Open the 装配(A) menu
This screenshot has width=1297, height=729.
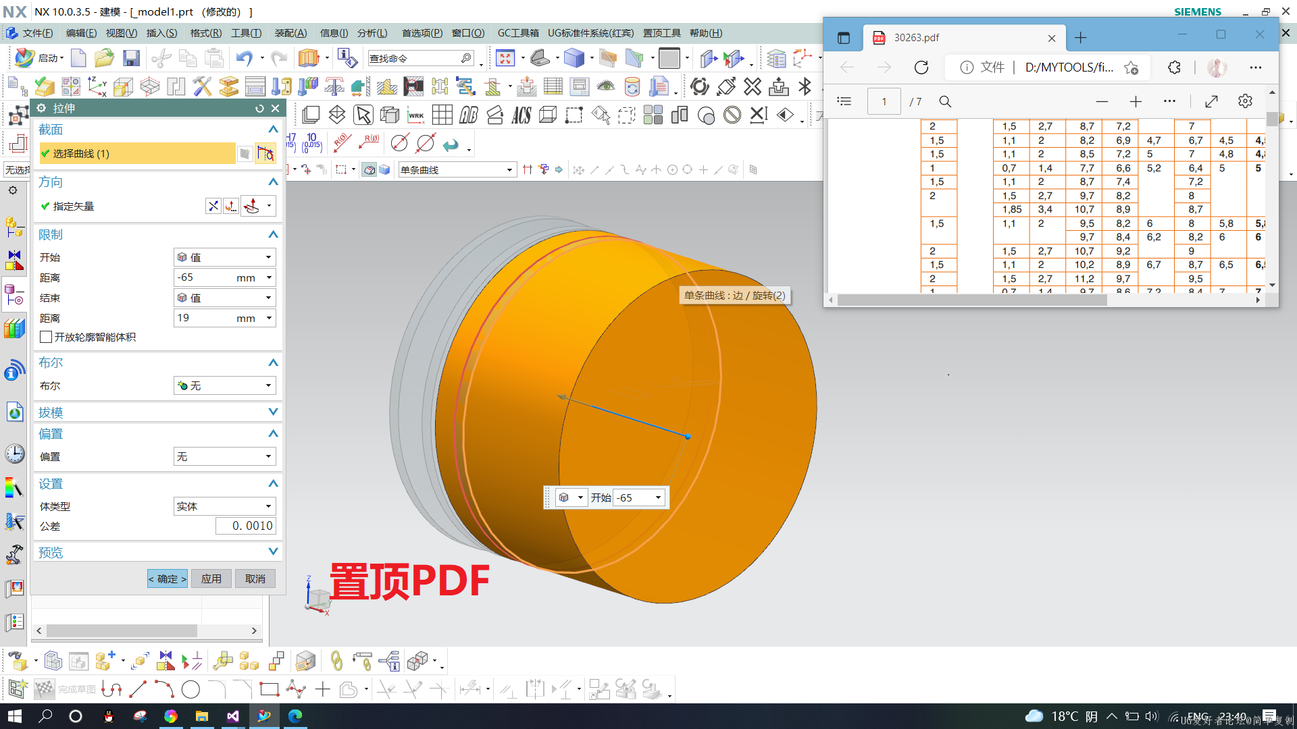pyautogui.click(x=290, y=33)
